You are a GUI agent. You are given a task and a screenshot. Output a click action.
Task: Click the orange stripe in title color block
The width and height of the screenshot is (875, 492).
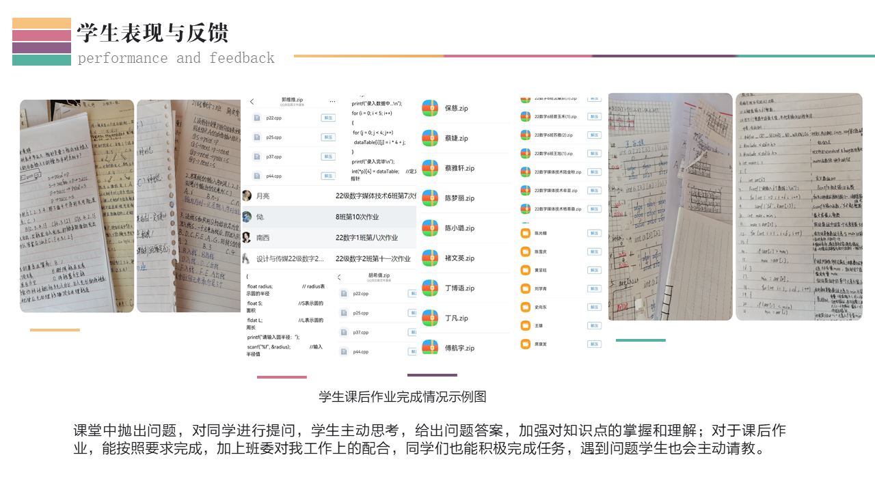(42, 23)
